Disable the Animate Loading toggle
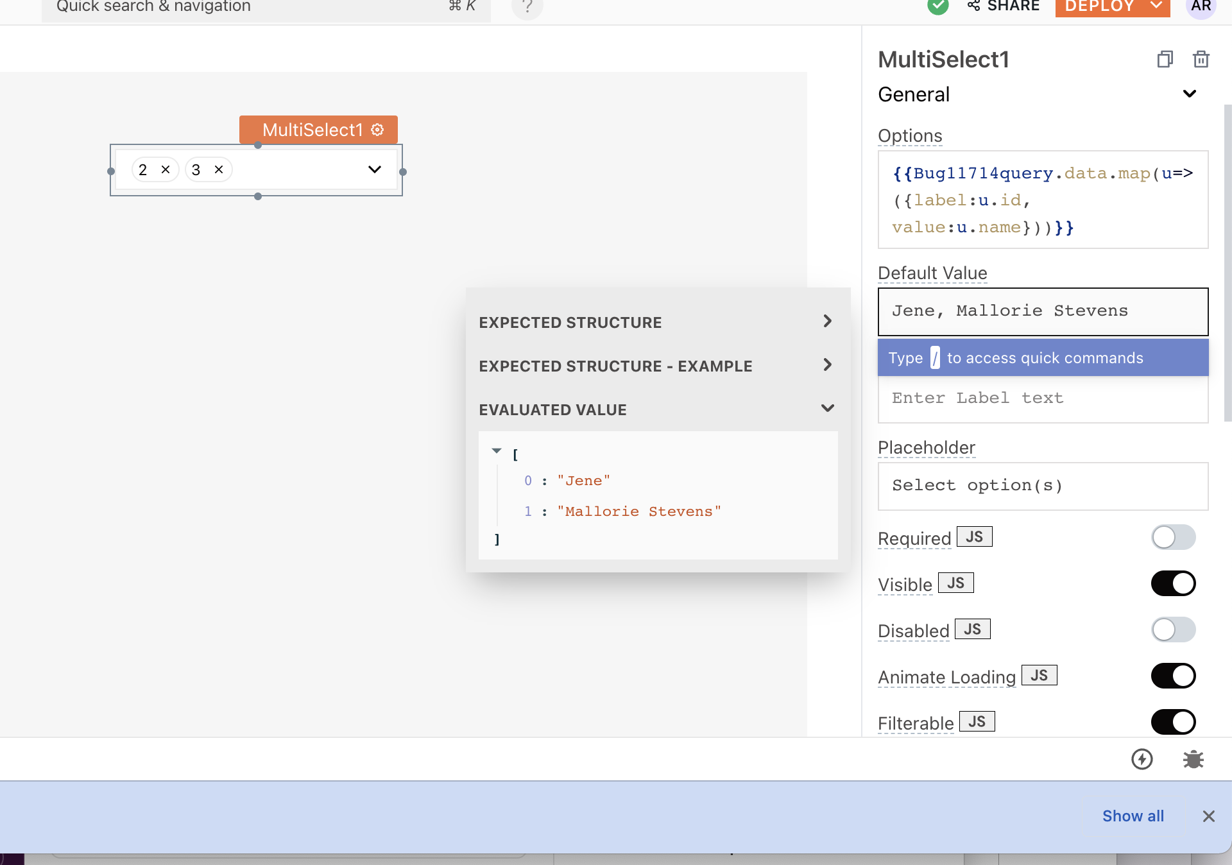1232x865 pixels. point(1173,676)
